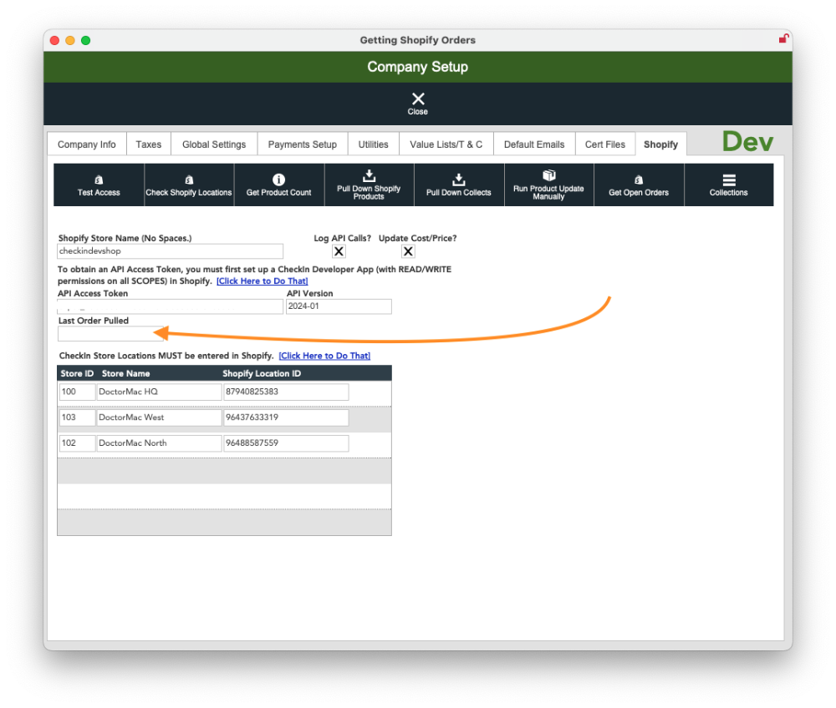Select the Test Access lock icon
This screenshot has height=708, width=836.
click(x=98, y=179)
